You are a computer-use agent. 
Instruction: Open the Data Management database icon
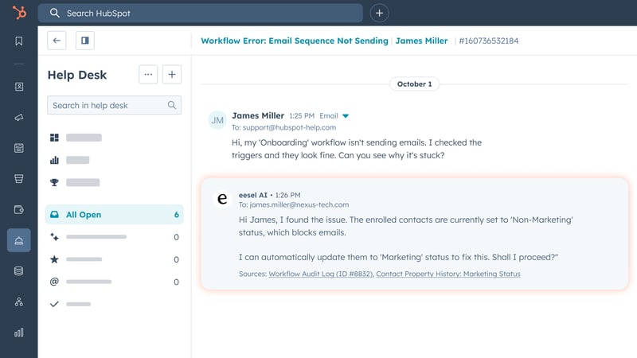tap(18, 270)
